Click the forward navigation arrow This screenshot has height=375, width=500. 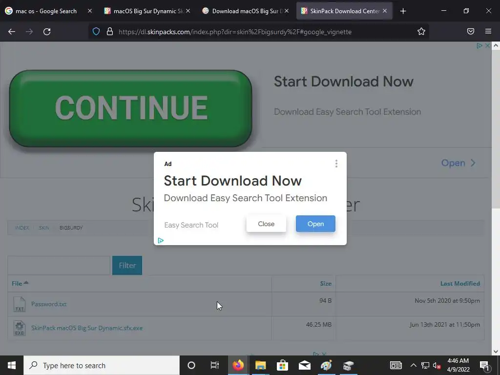point(29,32)
